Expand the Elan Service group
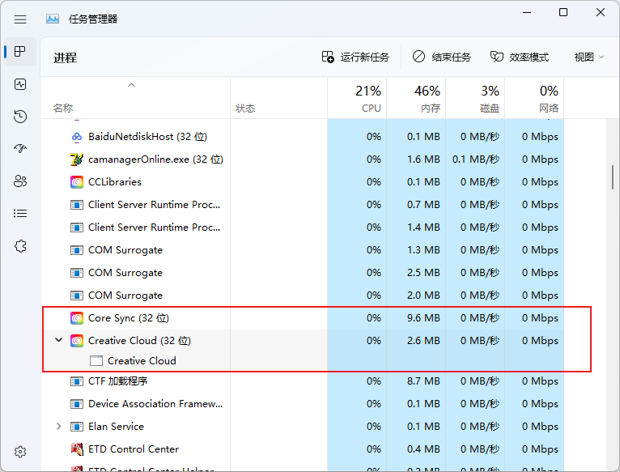The height and width of the screenshot is (472, 620). coord(58,426)
